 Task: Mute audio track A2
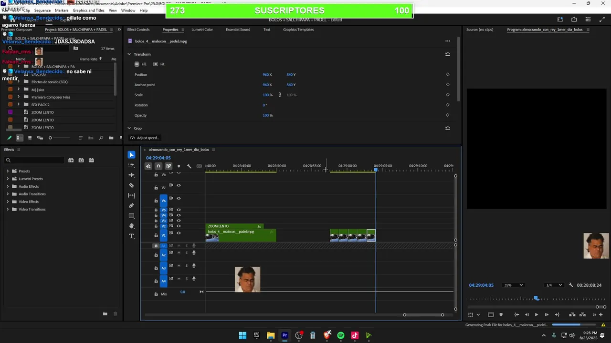[x=179, y=252]
